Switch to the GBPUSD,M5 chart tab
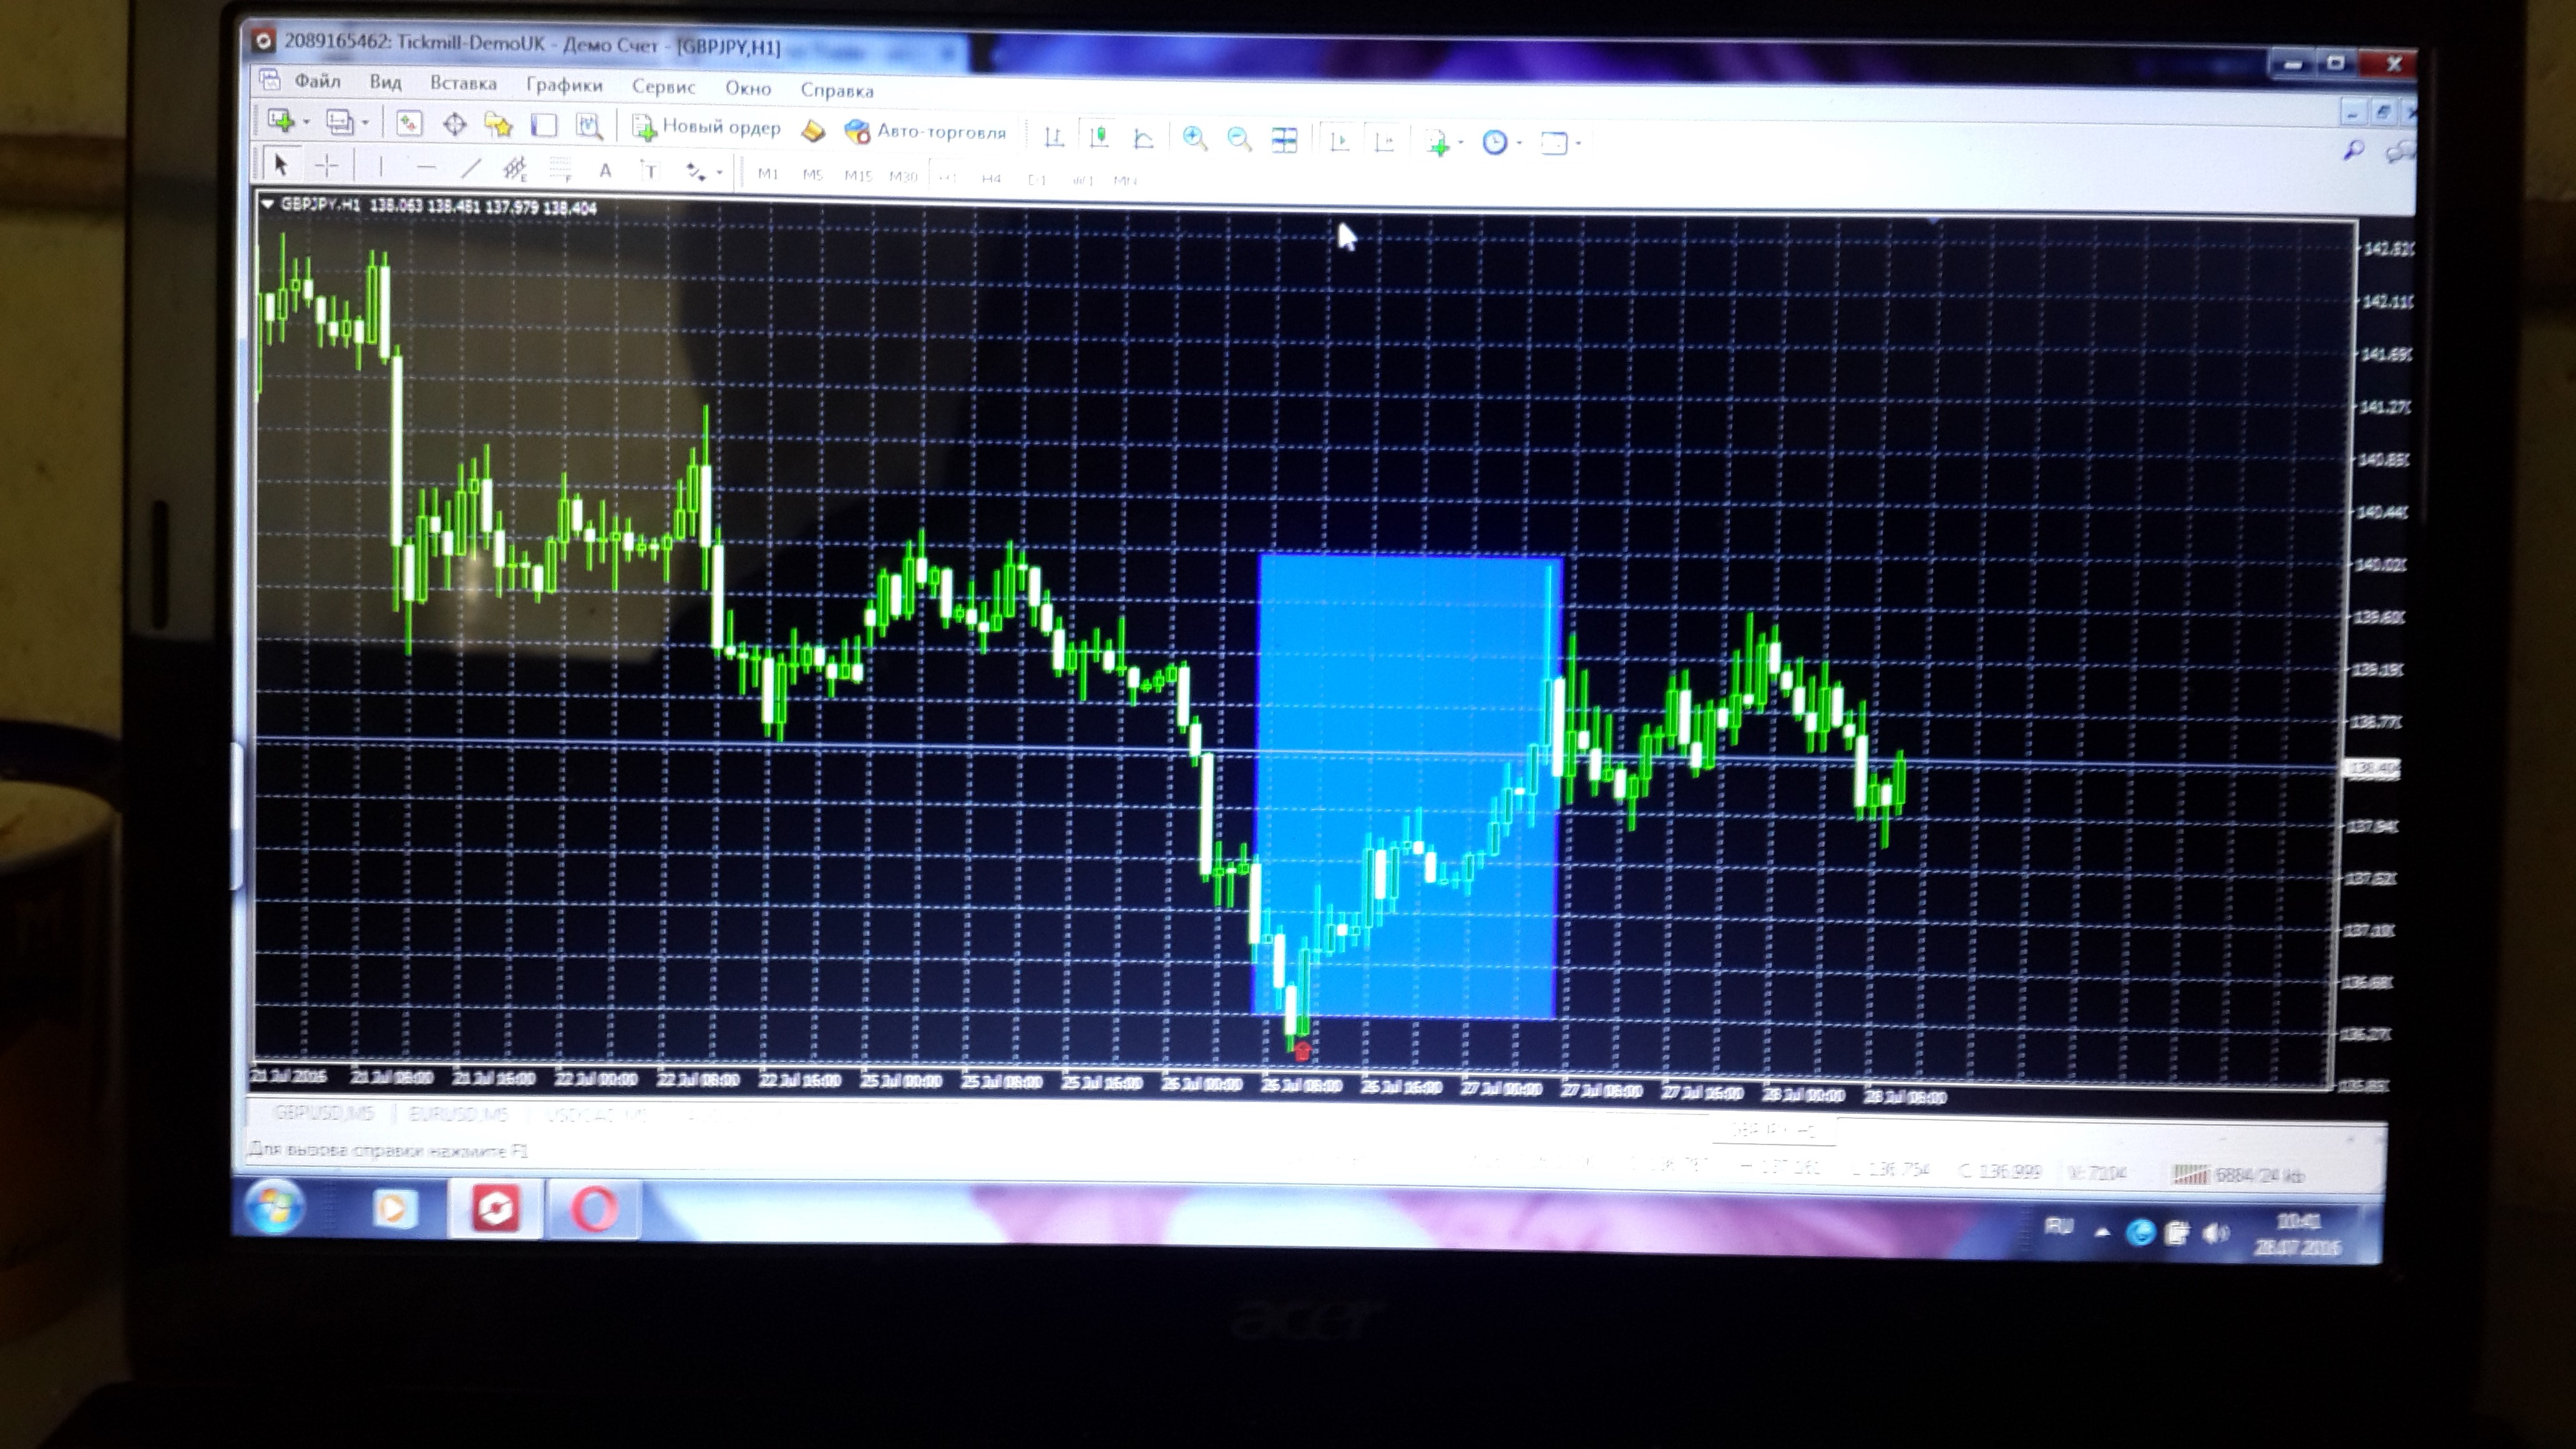Viewport: 2576px width, 1449px height. 323,1112
